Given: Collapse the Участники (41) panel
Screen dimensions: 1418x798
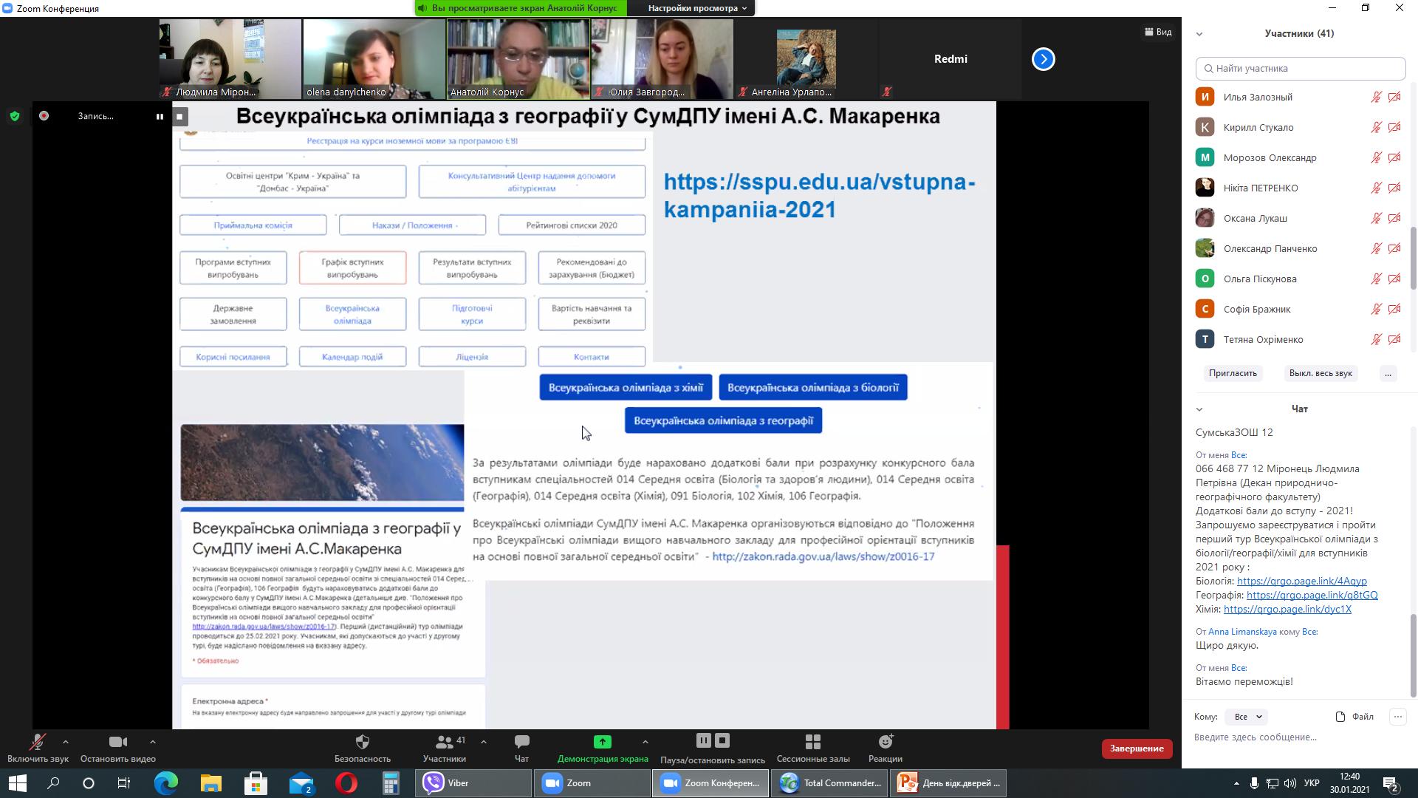Looking at the screenshot, I should (1199, 34).
